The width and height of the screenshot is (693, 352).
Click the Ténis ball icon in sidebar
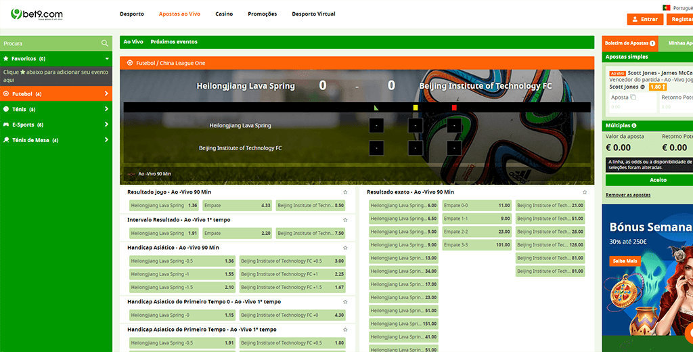(x=6, y=109)
